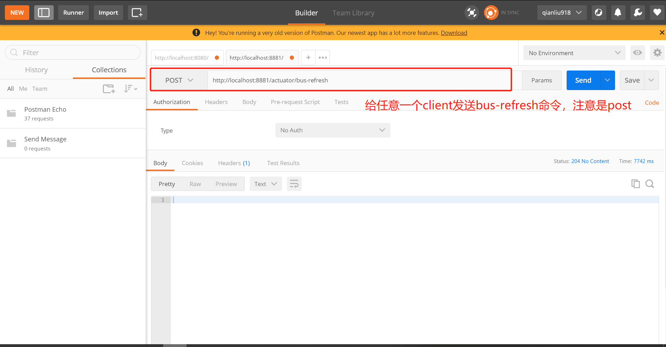Copy response with the copy icon
Screen dimensions: 666x347
click(635, 184)
